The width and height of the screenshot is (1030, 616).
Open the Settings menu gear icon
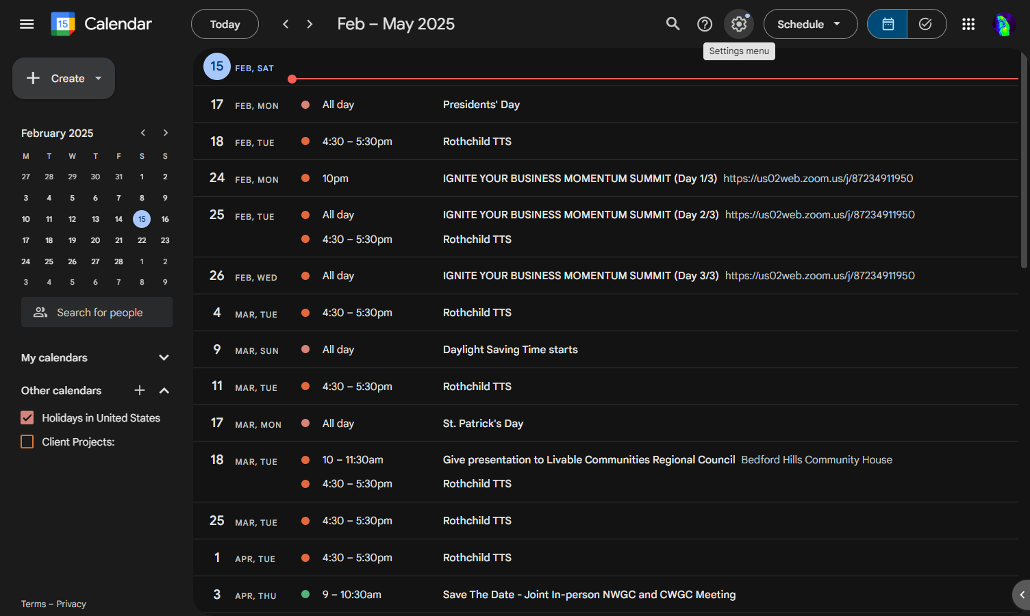[x=739, y=24]
